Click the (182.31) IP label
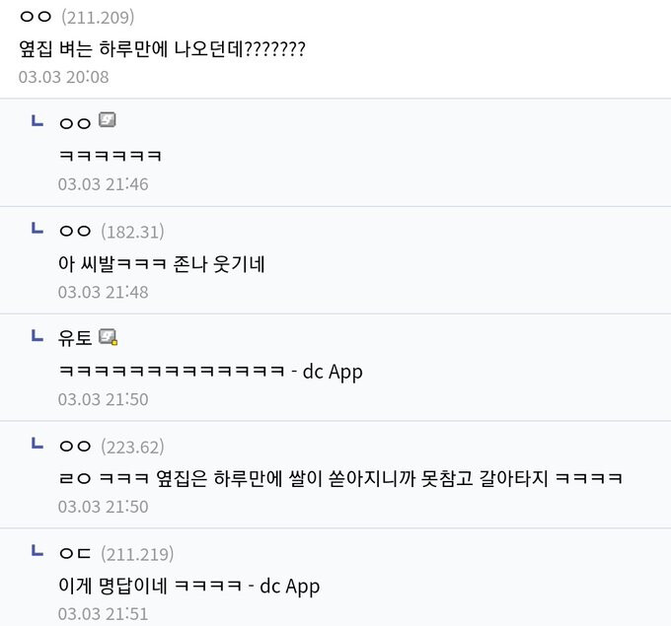 (132, 232)
